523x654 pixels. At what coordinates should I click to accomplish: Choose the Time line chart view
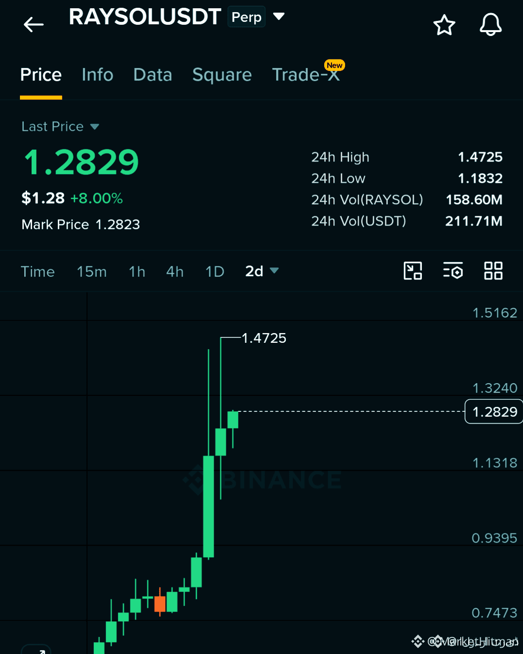pyautogui.click(x=37, y=271)
